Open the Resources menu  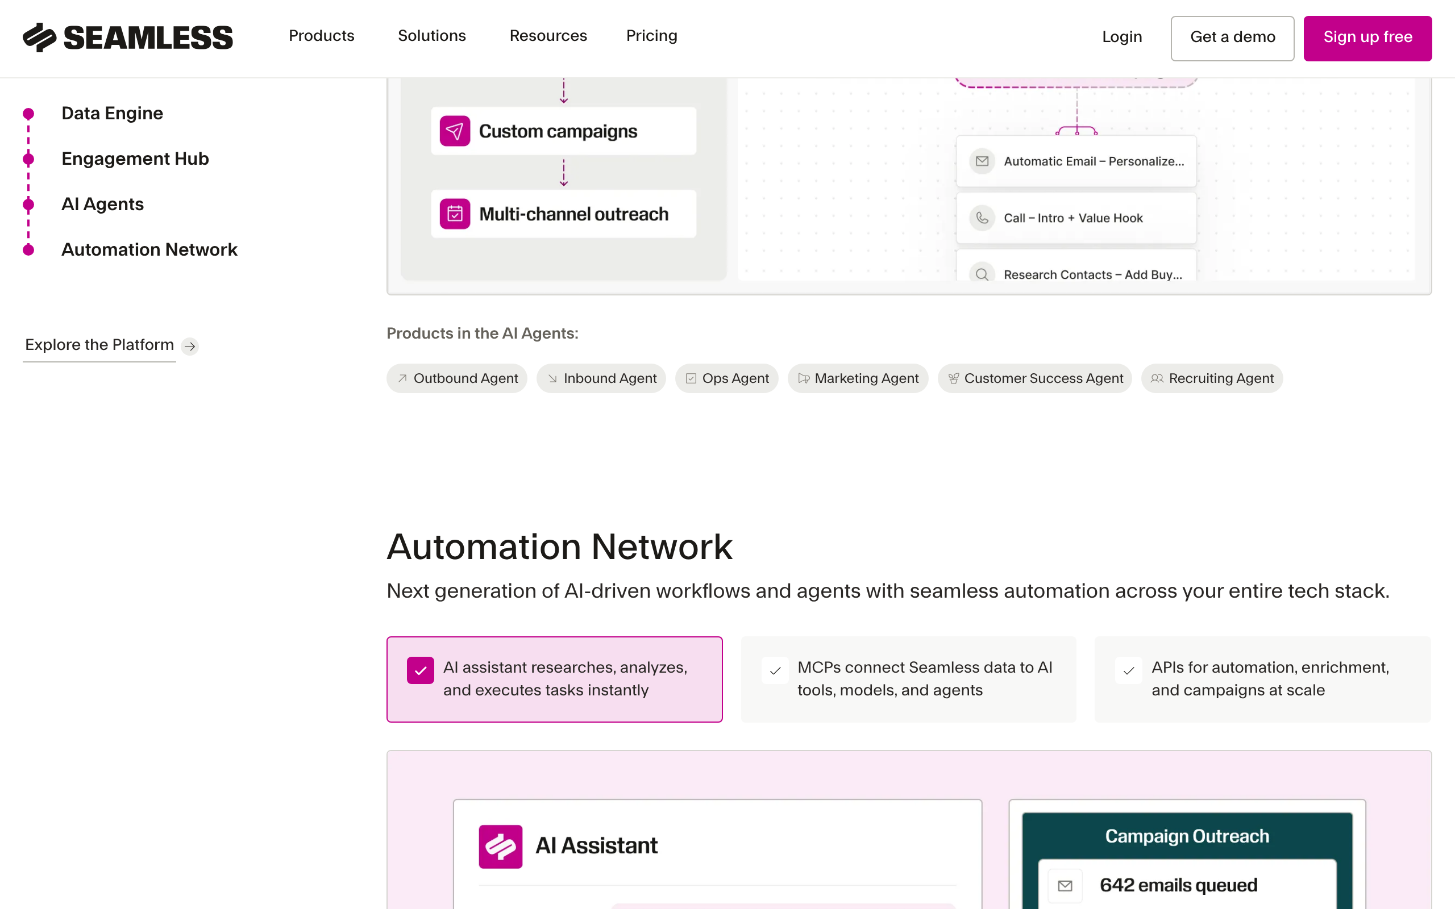pos(548,36)
